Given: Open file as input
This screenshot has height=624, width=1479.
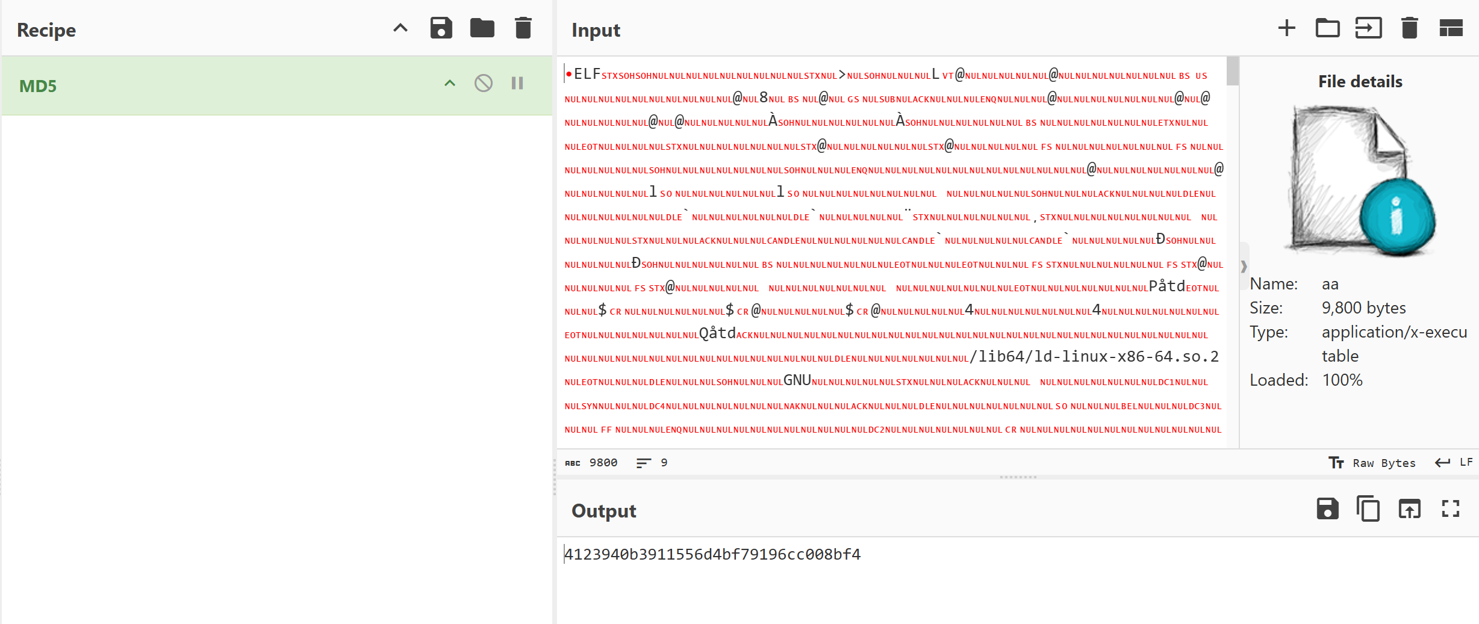Looking at the screenshot, I should pos(1368,28).
